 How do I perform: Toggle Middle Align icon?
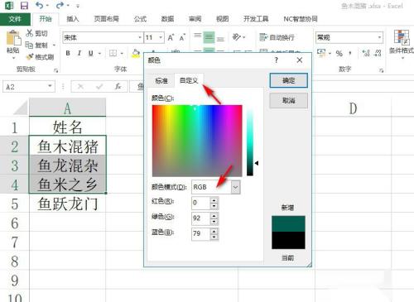click(209, 37)
